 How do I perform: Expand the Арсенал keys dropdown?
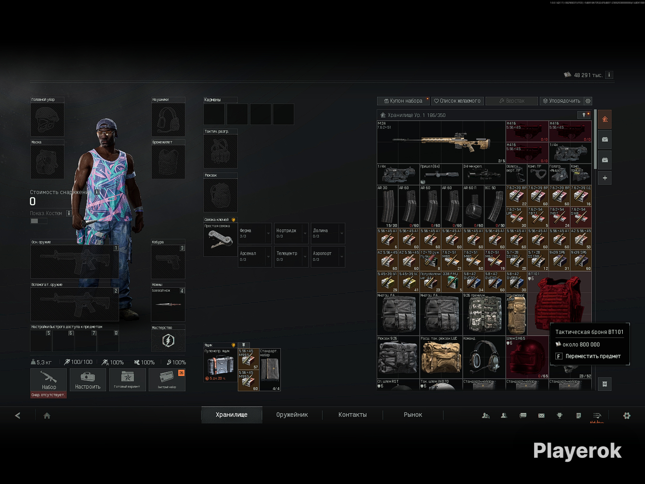point(269,257)
